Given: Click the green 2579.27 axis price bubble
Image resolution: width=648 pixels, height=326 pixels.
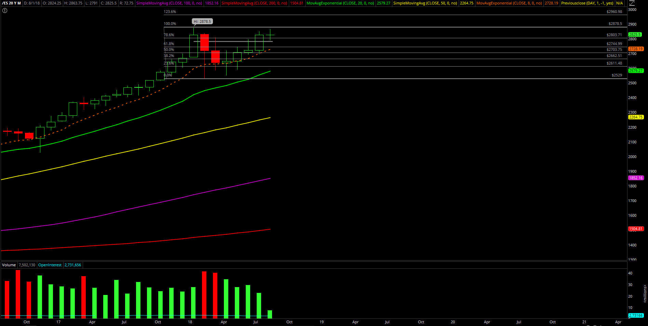Looking at the screenshot, I should pyautogui.click(x=636, y=71).
